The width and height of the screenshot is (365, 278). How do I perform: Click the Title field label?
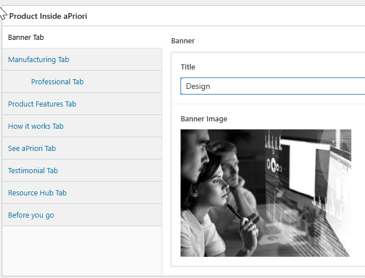[188, 67]
